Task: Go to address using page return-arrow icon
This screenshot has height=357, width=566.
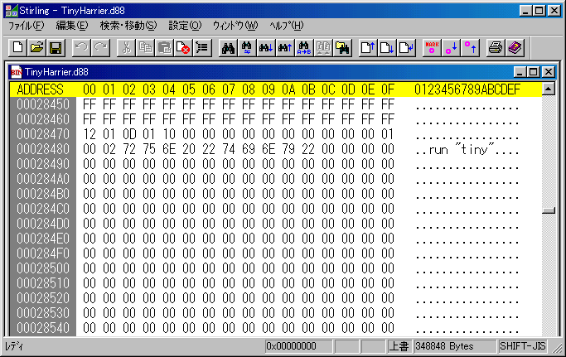Action: (406, 48)
